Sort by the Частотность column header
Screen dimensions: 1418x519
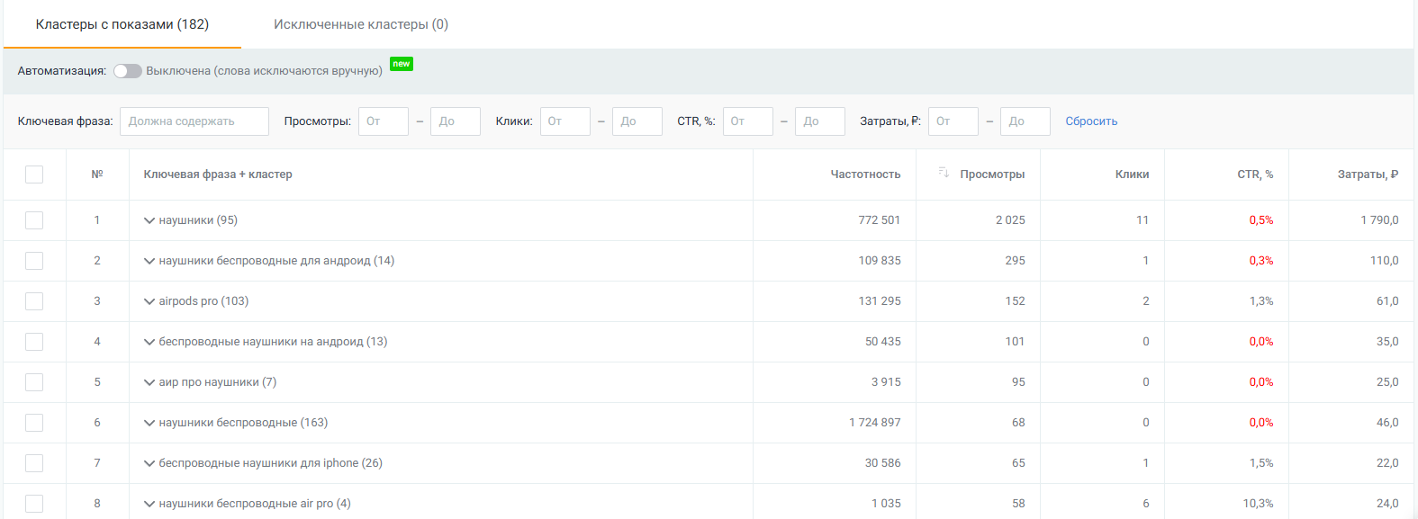[864, 174]
